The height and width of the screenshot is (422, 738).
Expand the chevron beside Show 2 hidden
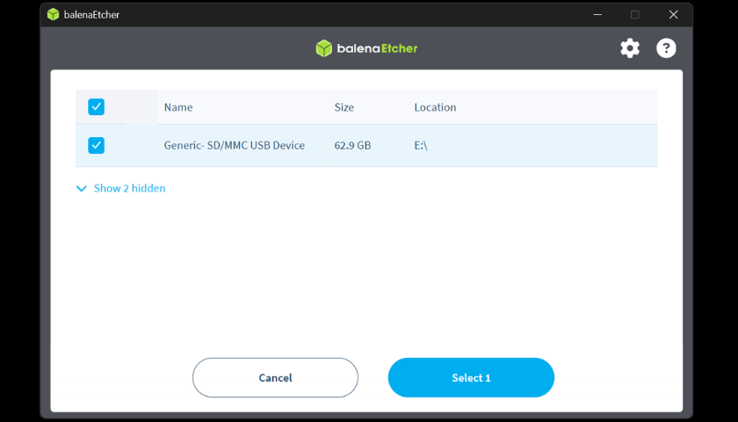tap(82, 188)
